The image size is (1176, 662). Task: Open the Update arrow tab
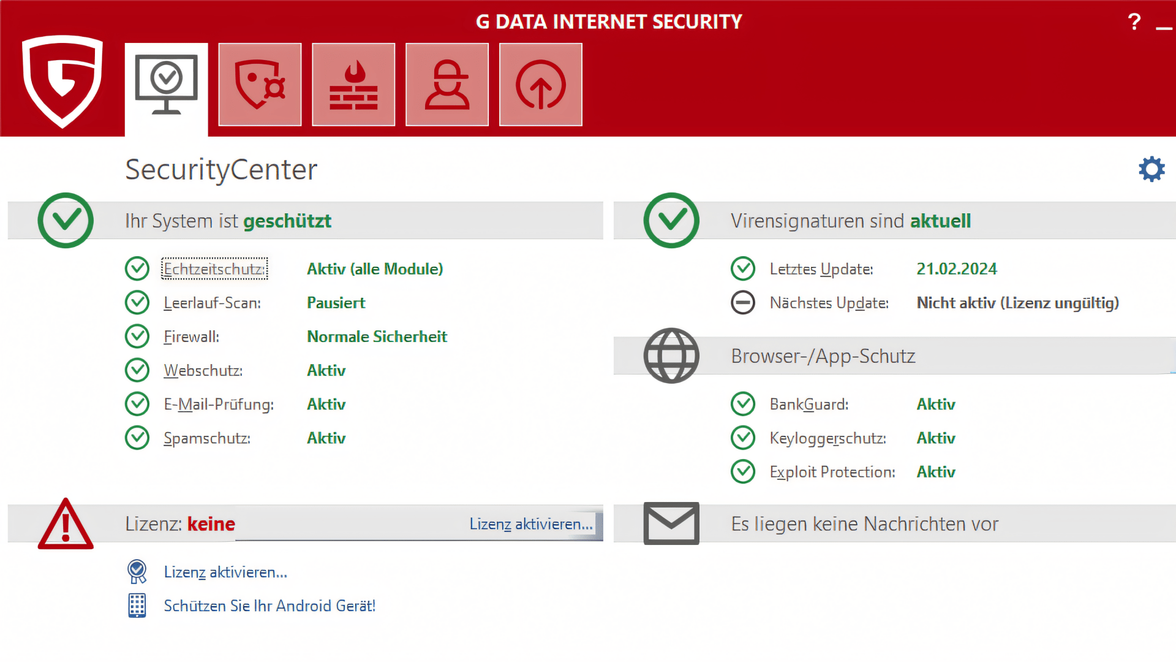tap(541, 85)
